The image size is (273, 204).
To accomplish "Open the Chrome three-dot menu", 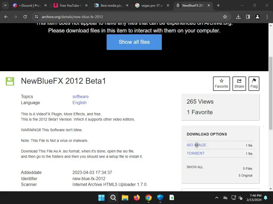I will pyautogui.click(x=267, y=17).
